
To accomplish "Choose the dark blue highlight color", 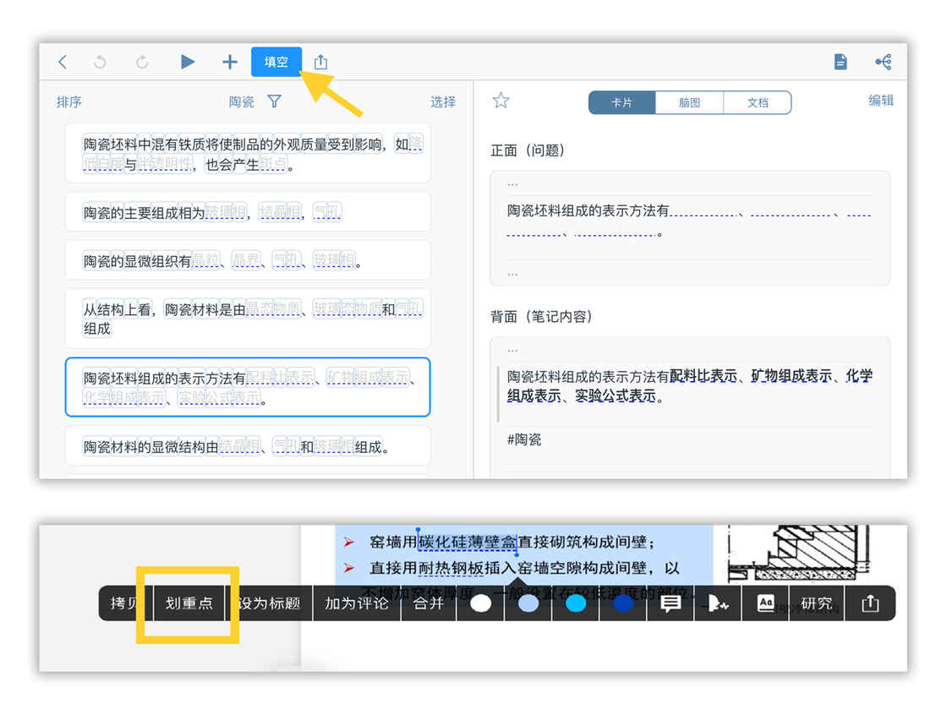I will tap(623, 603).
